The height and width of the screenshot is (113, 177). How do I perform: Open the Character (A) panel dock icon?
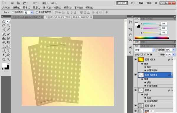130,48
